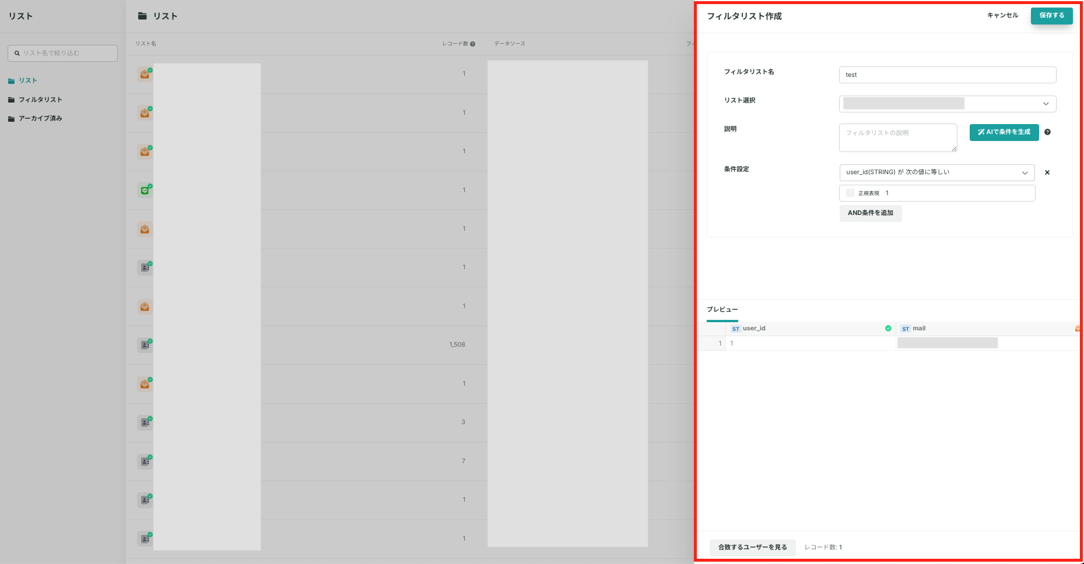Select the プレビュー tab
The height and width of the screenshot is (564, 1084).
pyautogui.click(x=722, y=309)
